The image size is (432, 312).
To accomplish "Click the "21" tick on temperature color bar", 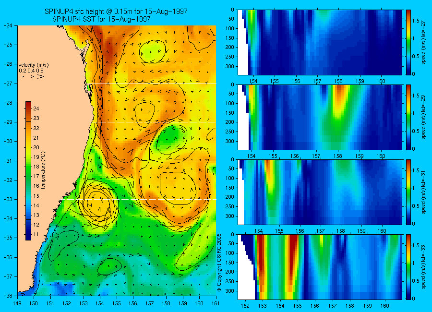I will (36, 138).
